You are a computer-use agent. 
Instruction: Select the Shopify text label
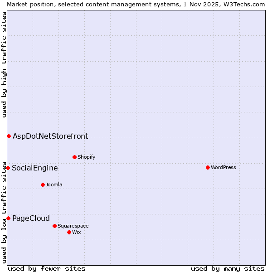pos(87,157)
